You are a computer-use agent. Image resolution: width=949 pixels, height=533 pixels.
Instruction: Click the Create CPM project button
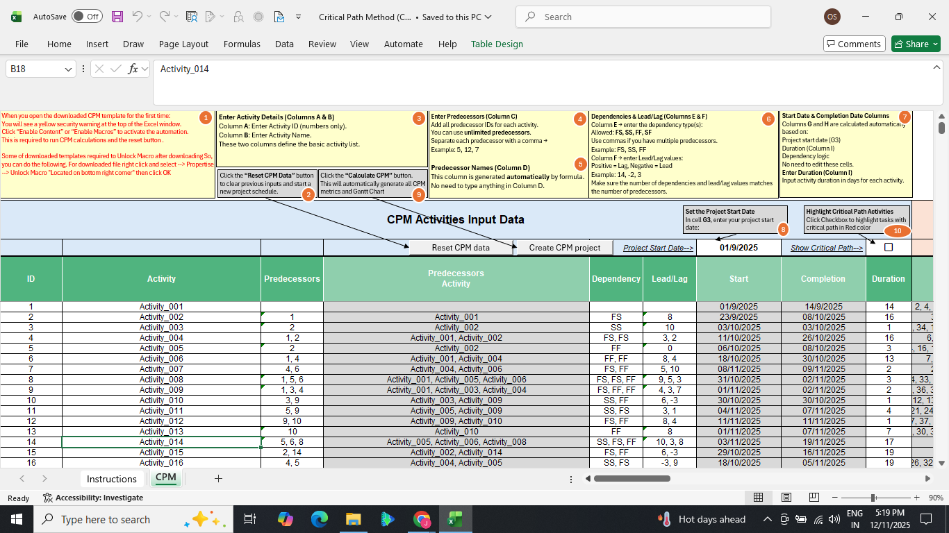click(564, 248)
